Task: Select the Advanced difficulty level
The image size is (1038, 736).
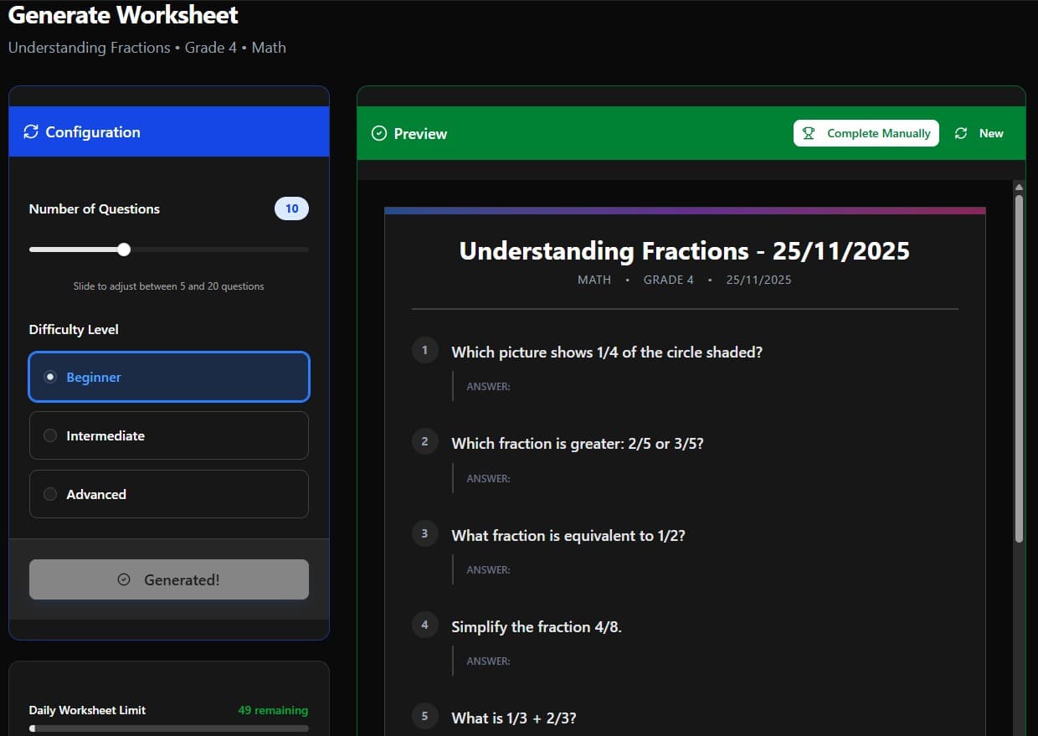Action: [x=168, y=494]
